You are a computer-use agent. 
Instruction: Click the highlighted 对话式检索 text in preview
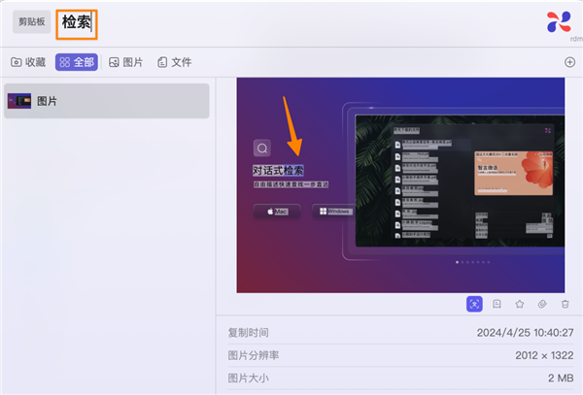pos(278,171)
